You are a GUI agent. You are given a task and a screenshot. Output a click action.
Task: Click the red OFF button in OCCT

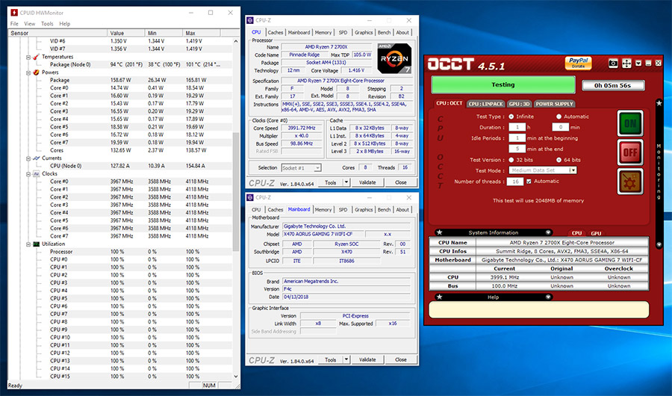[x=630, y=152]
